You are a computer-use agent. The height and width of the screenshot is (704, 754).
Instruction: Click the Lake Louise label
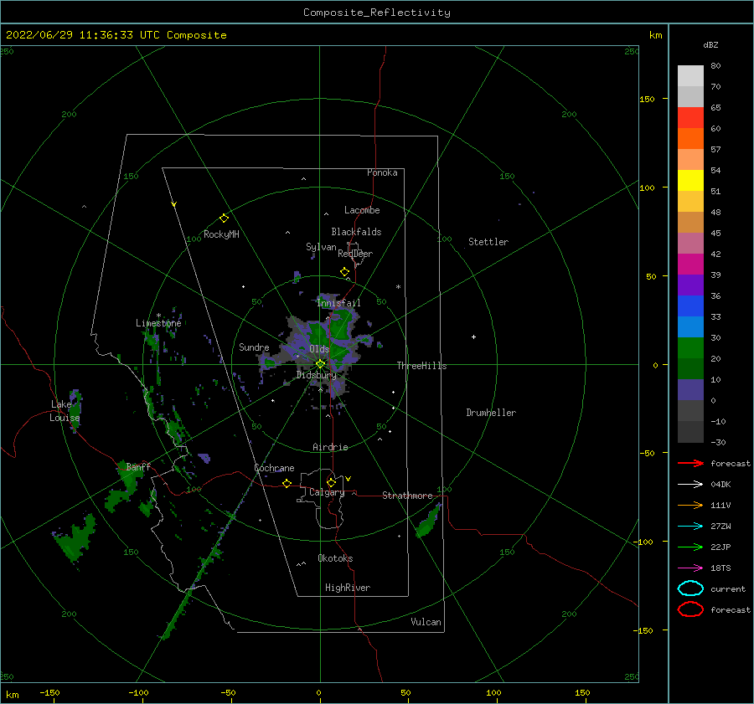click(65, 411)
